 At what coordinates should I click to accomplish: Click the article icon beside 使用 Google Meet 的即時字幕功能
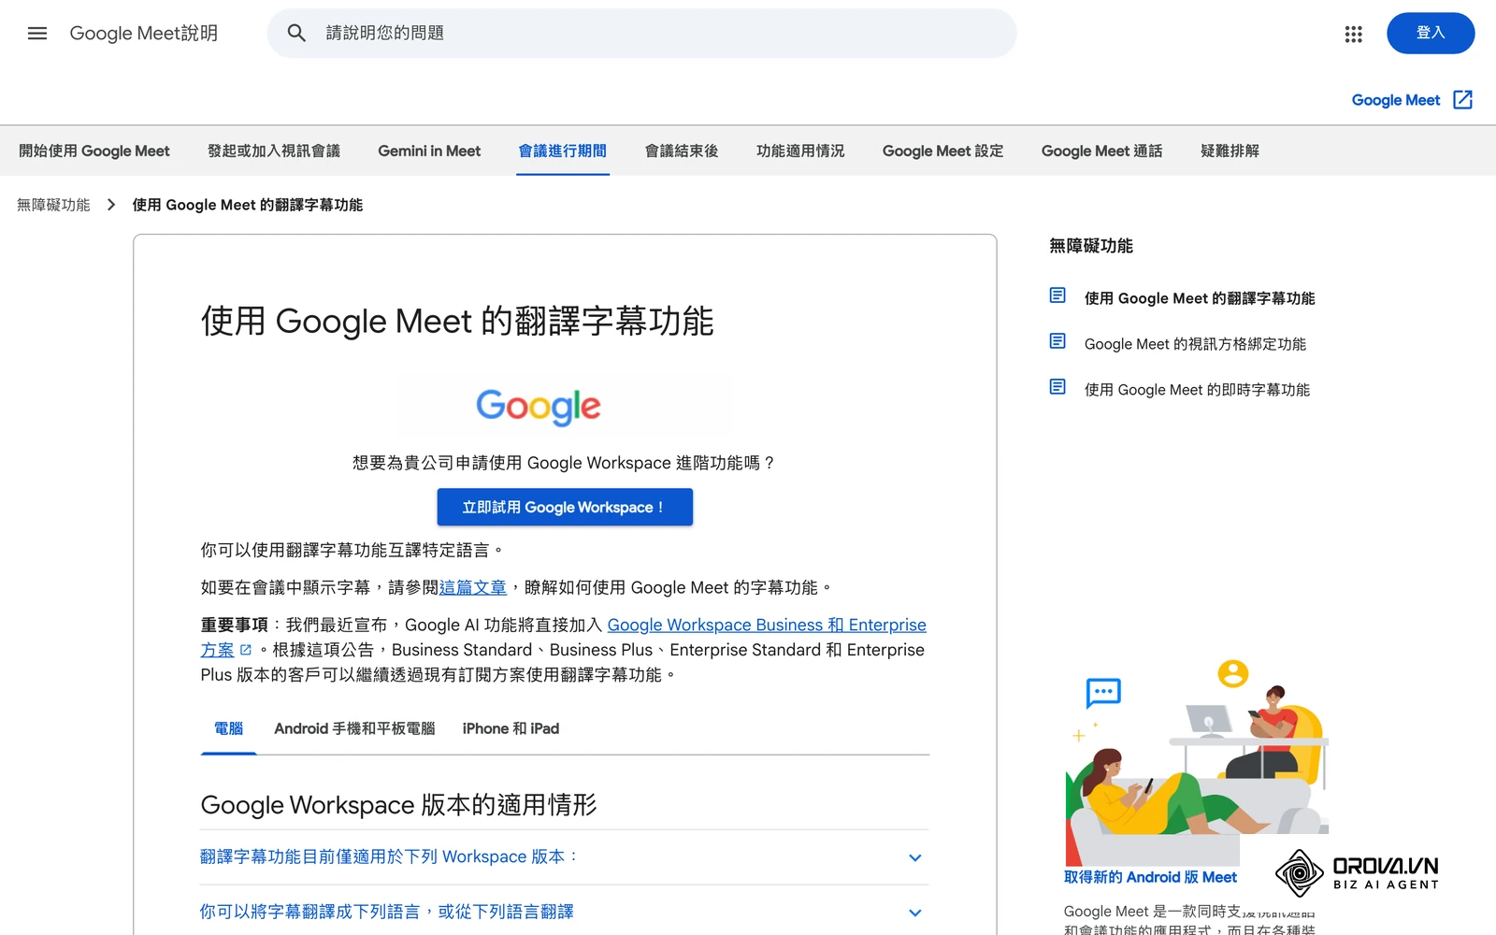point(1057,387)
